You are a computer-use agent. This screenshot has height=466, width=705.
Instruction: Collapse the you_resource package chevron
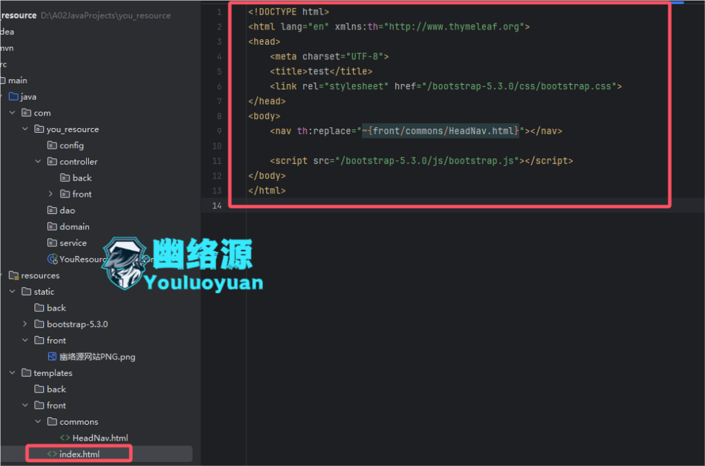point(25,129)
